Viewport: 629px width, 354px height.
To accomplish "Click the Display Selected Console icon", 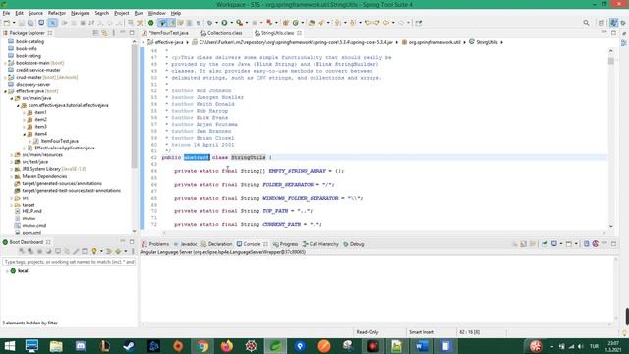I will (x=554, y=244).
